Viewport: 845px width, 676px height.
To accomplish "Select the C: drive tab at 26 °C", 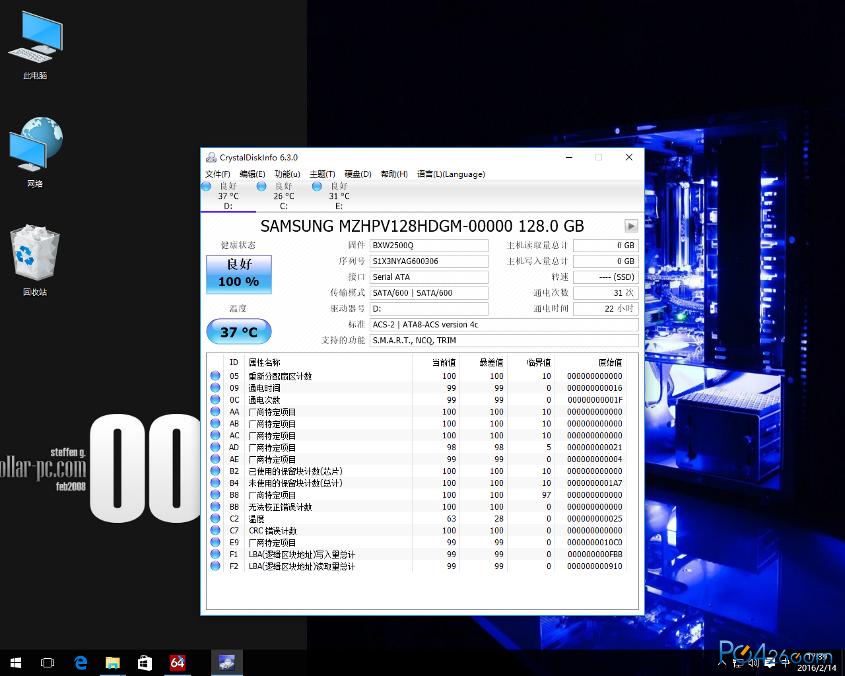I will point(284,196).
